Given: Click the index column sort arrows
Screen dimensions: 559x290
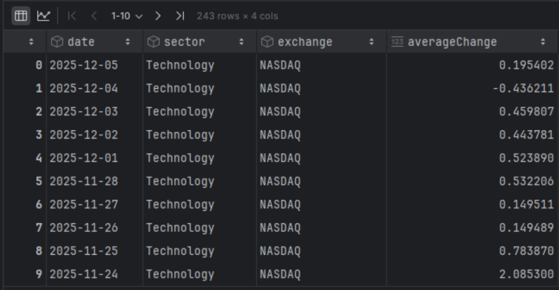Looking at the screenshot, I should pos(31,42).
